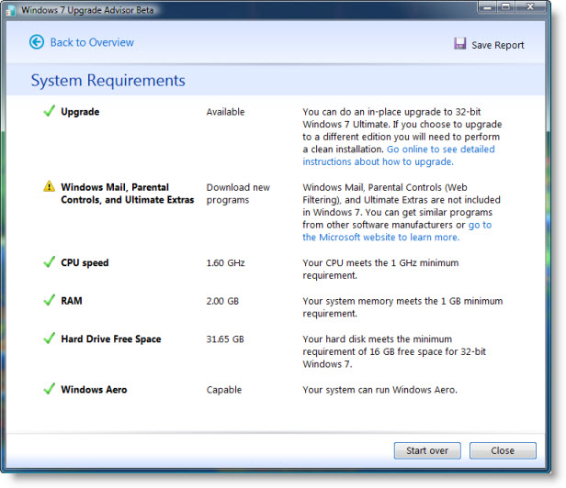Click the Back to Overview arrow icon
The height and width of the screenshot is (488, 566).
point(37,42)
